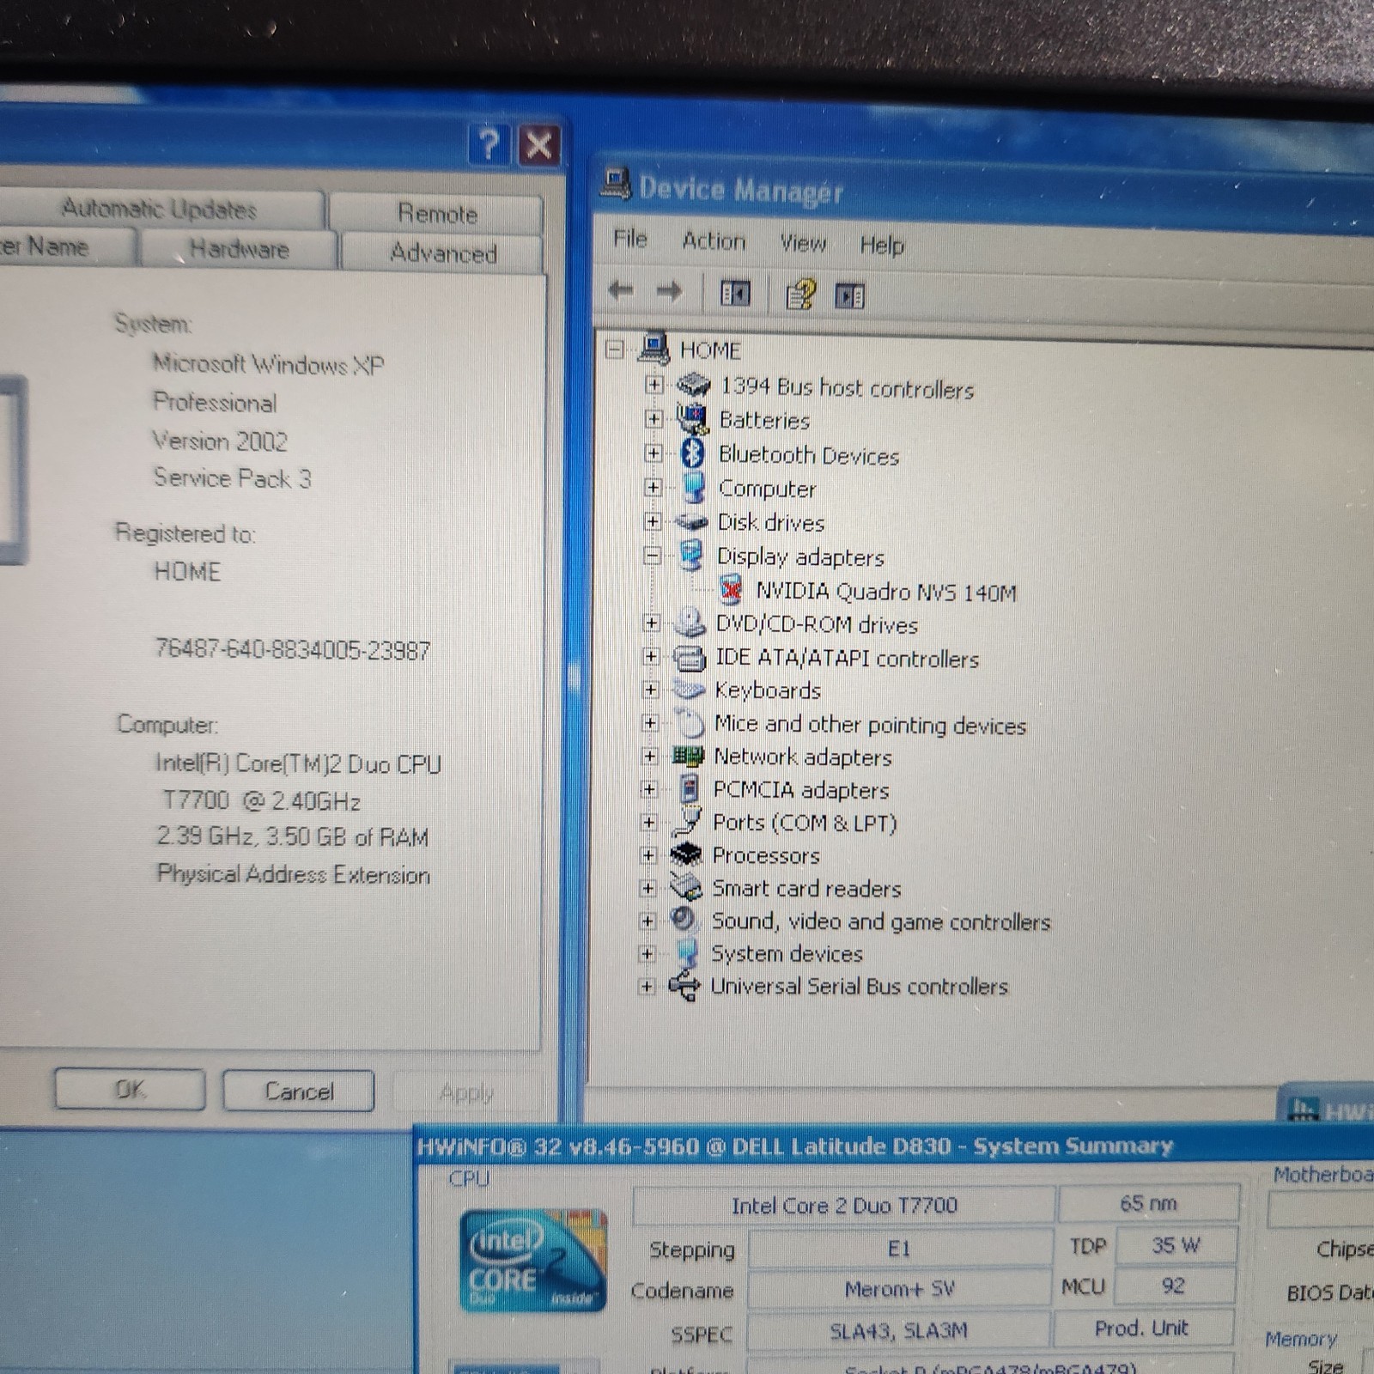Screen dimensions: 1374x1374
Task: Expand the Network adapters node
Action: (650, 756)
